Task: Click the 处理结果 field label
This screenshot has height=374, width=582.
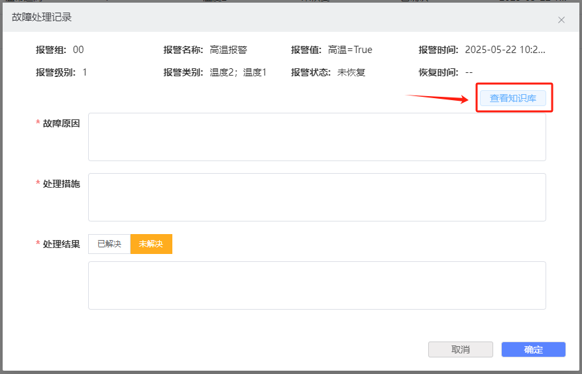Action: coord(61,244)
